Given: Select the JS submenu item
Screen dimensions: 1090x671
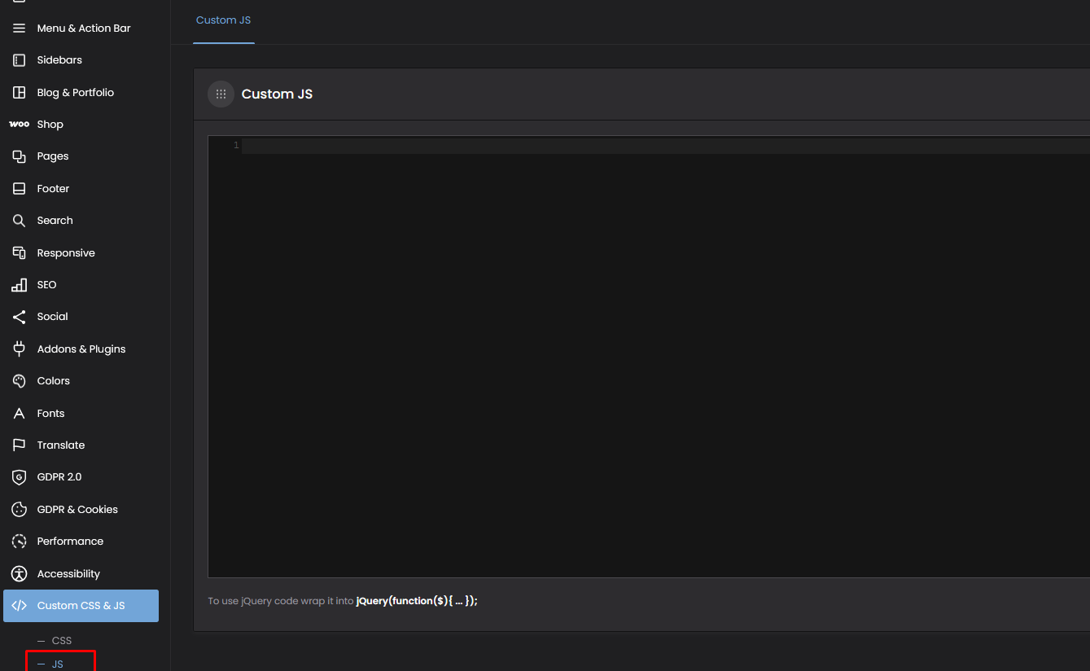Looking at the screenshot, I should pos(58,664).
